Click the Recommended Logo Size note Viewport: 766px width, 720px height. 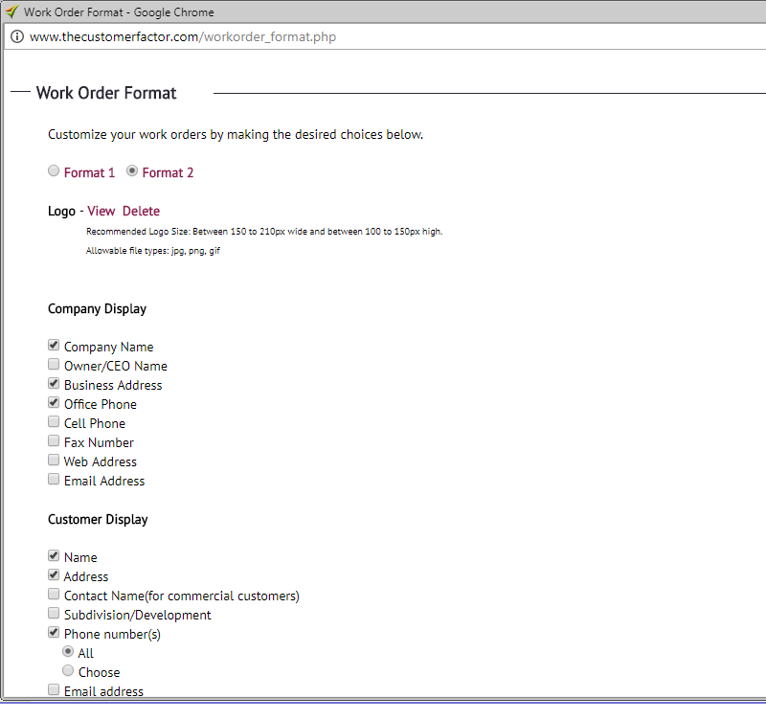click(264, 232)
